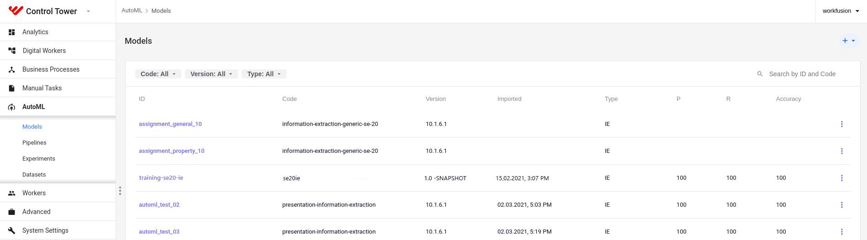Open more options for automl_test_02

pyautogui.click(x=842, y=205)
